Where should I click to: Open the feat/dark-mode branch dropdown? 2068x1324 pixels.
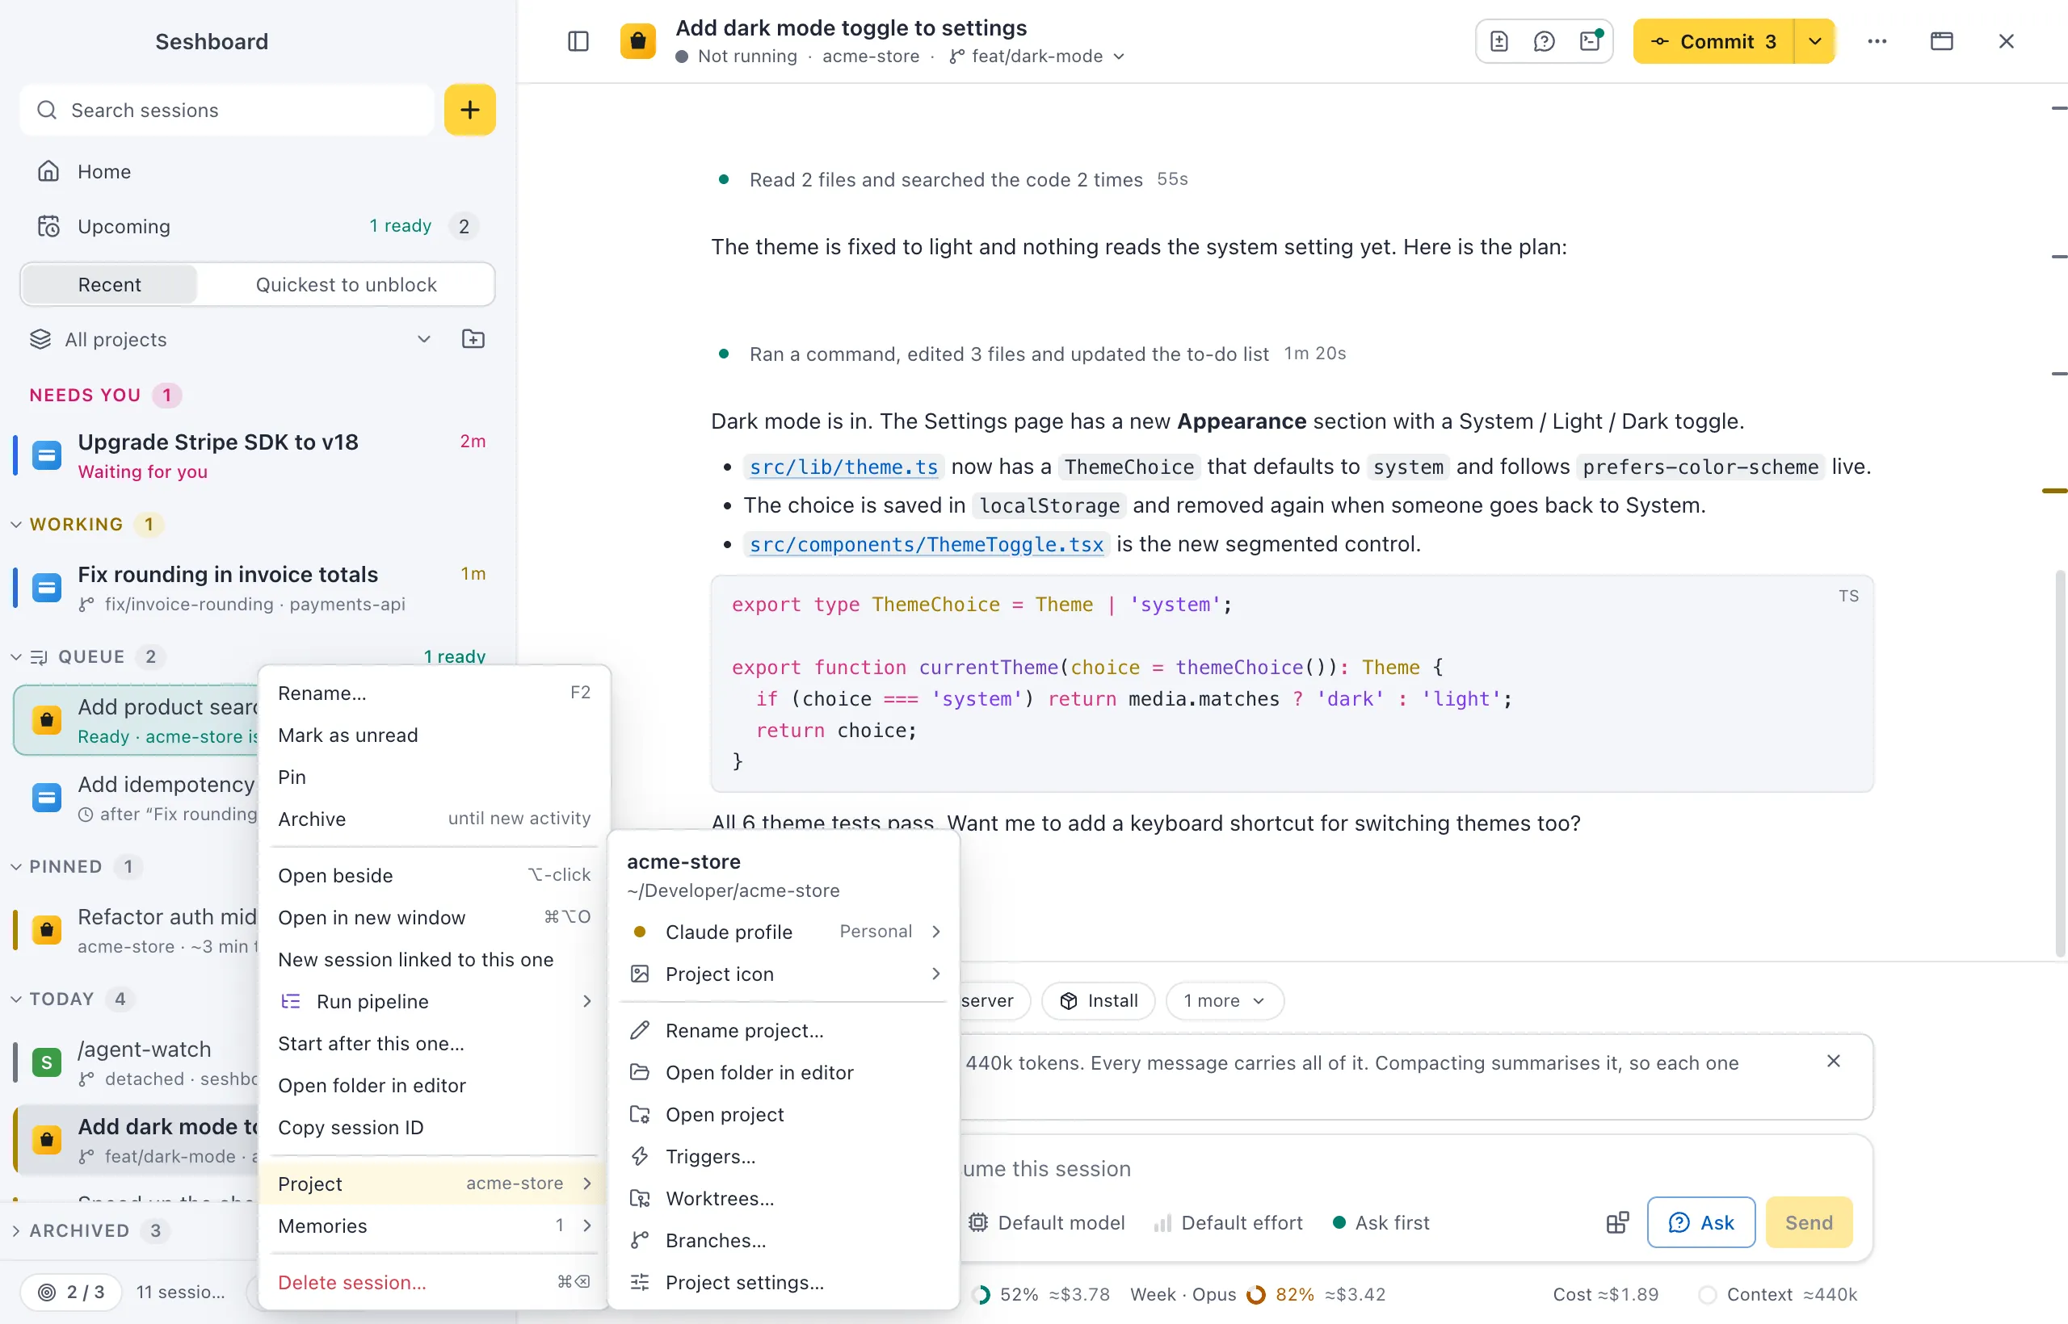pyautogui.click(x=1037, y=56)
